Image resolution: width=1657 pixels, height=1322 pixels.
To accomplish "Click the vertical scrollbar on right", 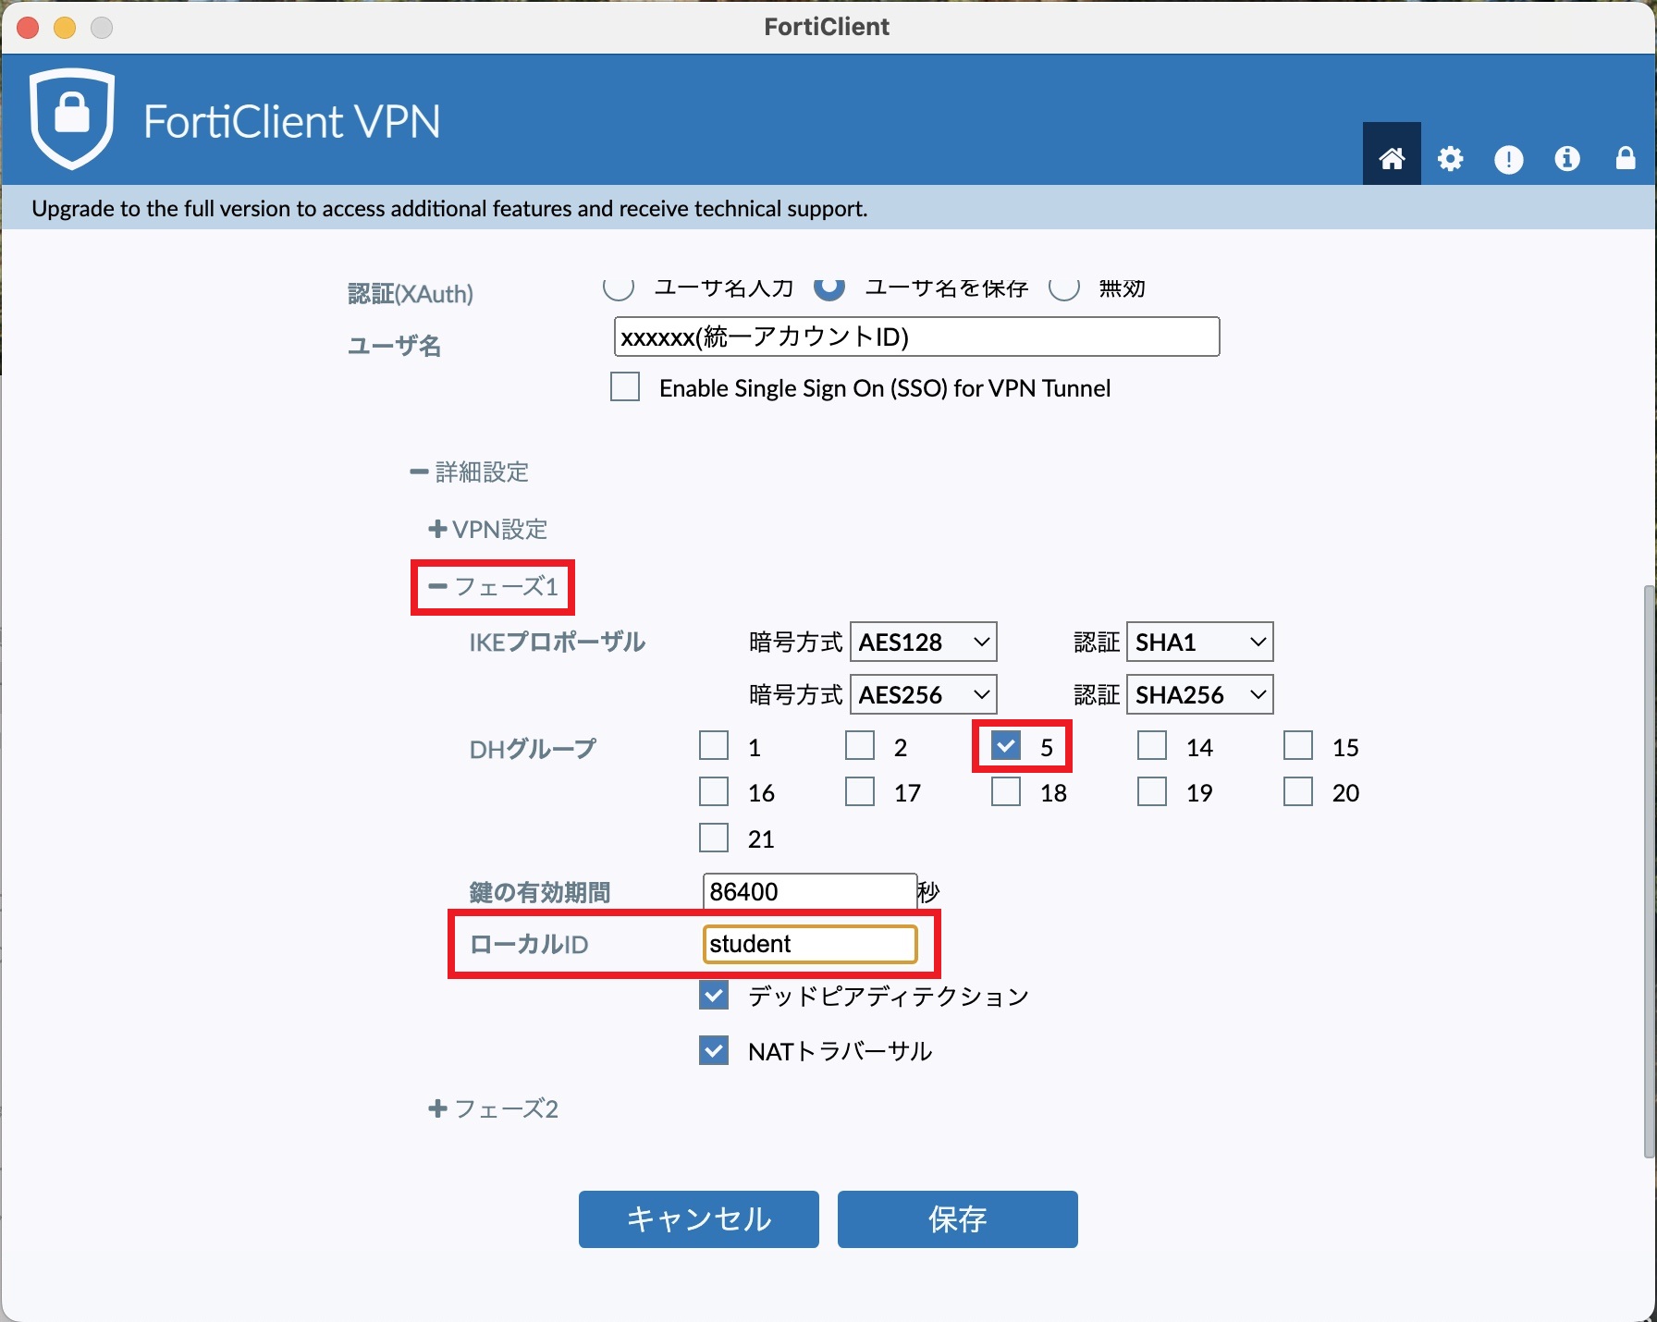I will [x=1649, y=869].
